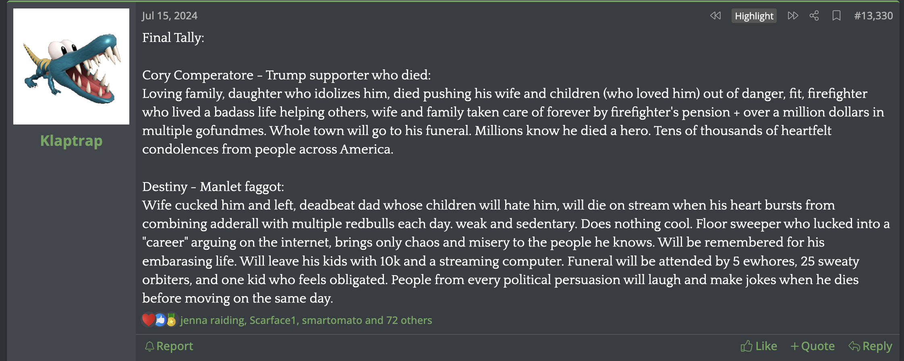Click the red heart reaction icon
The image size is (904, 361).
tap(148, 320)
